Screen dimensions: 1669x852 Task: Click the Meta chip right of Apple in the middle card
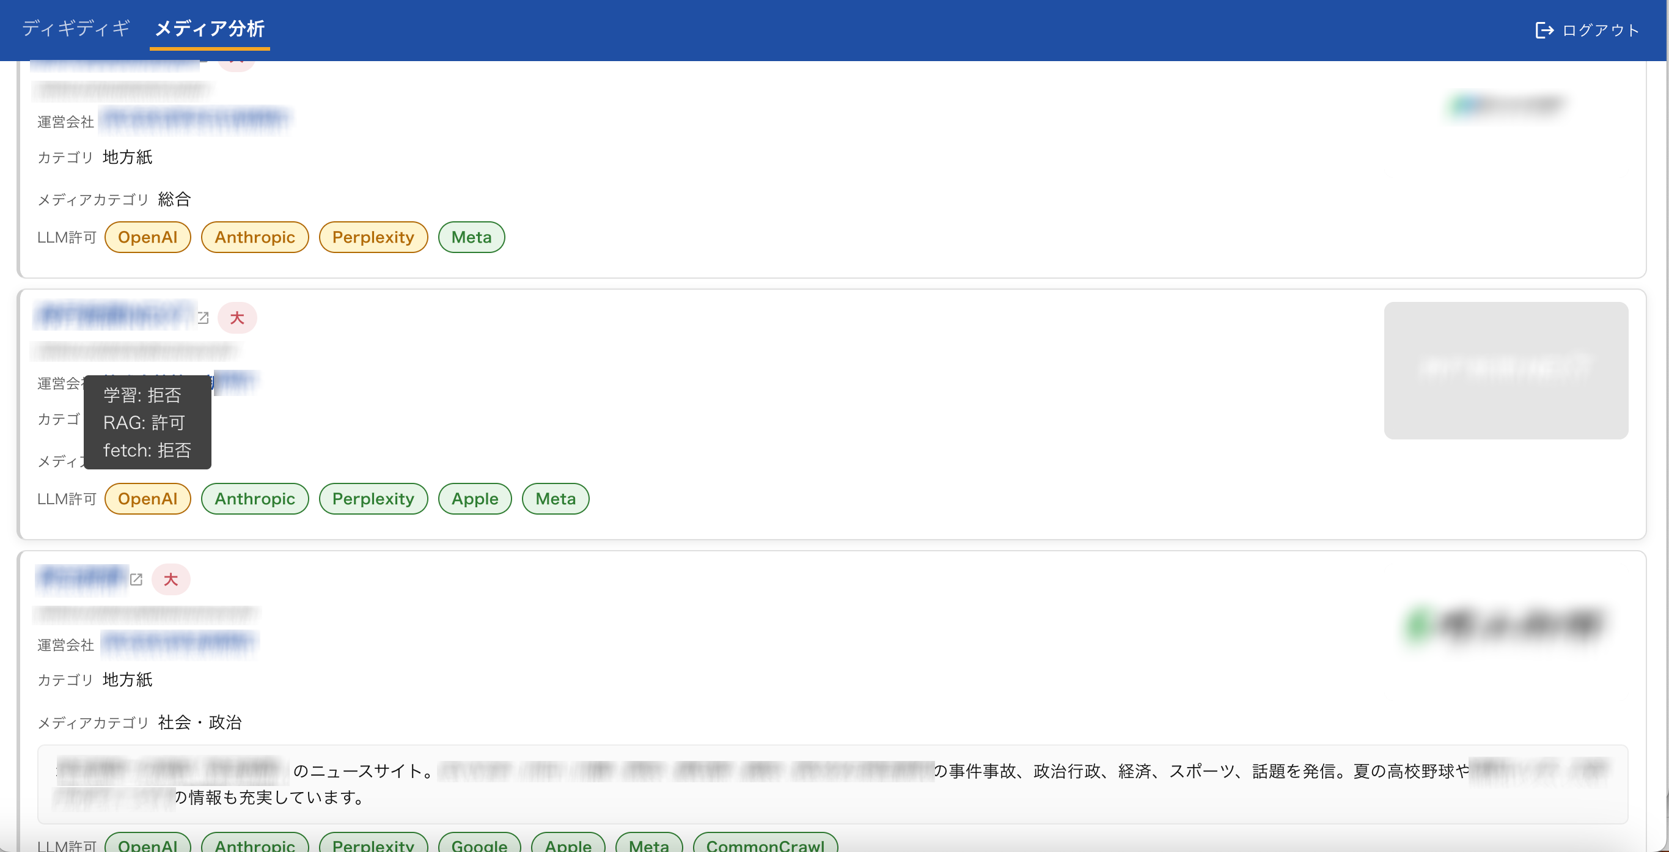click(556, 499)
